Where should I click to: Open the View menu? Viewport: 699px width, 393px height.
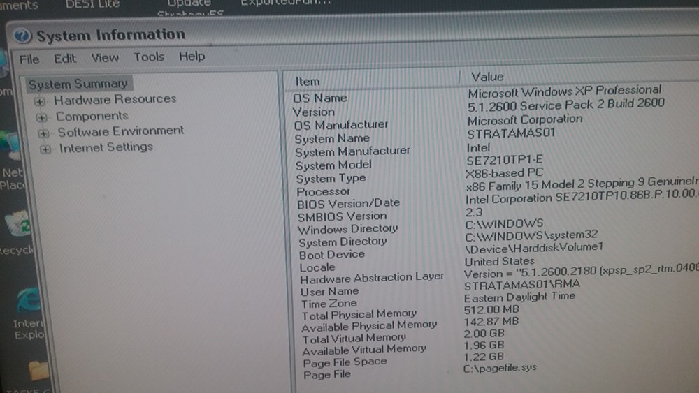point(105,57)
